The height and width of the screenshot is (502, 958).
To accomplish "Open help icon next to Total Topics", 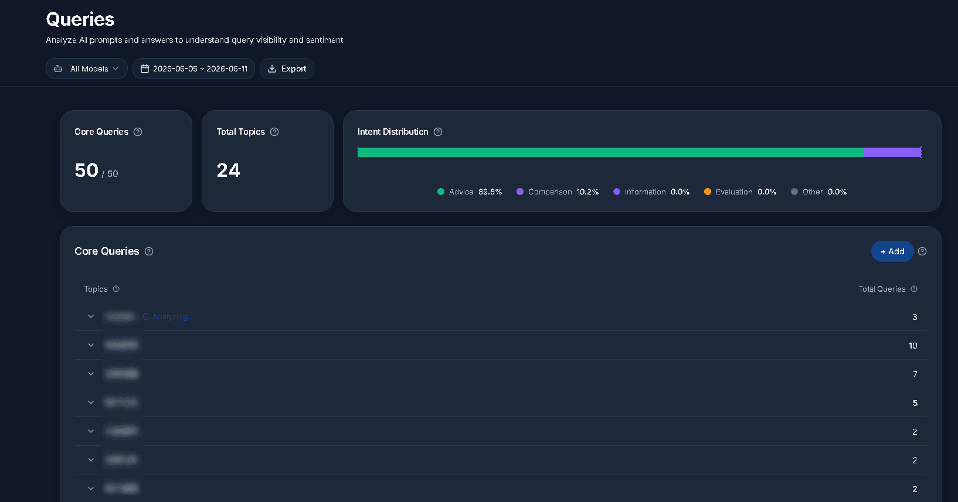I will 274,132.
